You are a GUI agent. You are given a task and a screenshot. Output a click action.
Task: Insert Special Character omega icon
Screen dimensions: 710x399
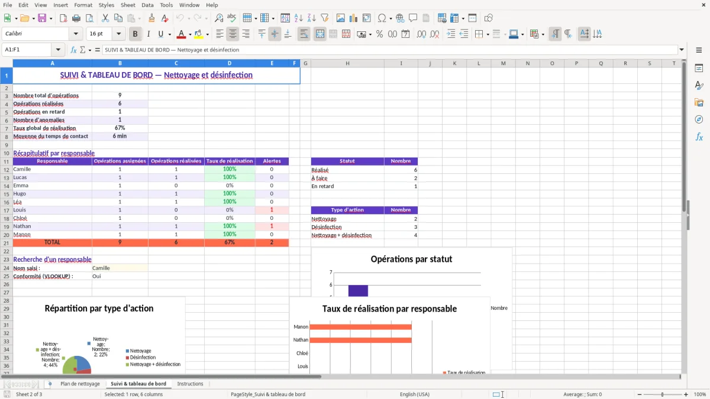(x=382, y=18)
